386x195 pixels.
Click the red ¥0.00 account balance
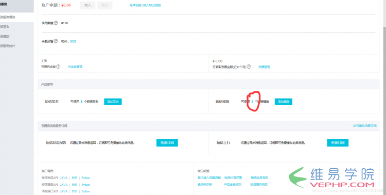pyautogui.click(x=66, y=5)
